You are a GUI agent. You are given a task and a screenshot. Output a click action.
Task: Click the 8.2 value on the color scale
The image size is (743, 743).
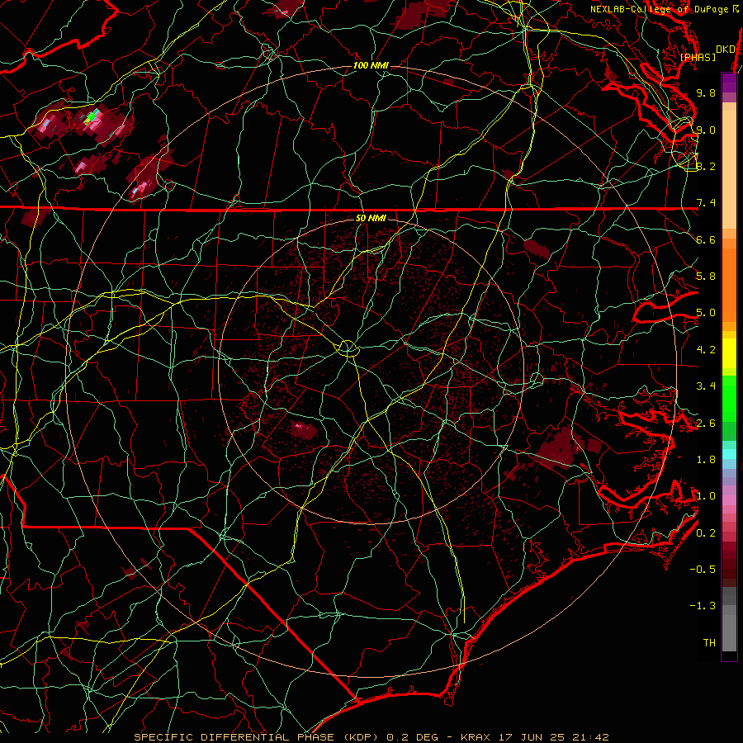click(x=706, y=166)
